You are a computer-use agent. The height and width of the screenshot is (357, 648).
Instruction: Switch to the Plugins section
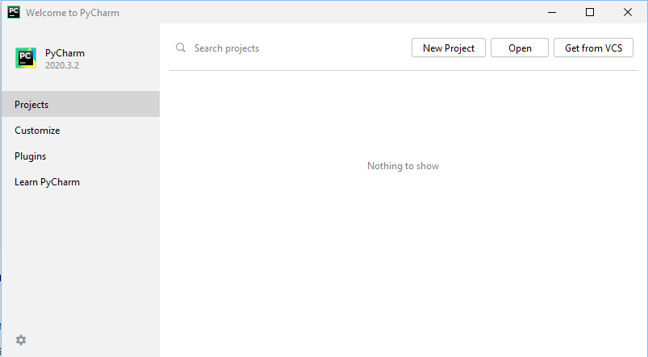[x=81, y=156]
